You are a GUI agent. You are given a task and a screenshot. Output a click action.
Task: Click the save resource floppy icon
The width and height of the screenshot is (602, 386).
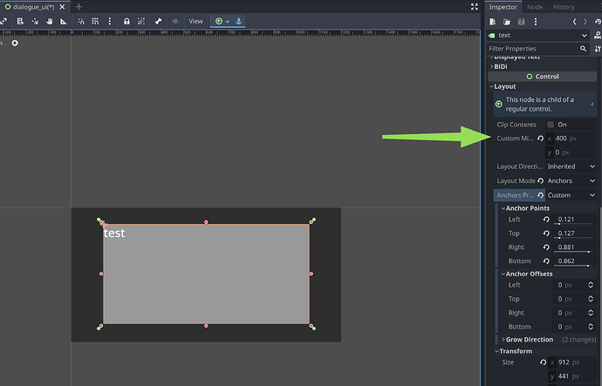click(x=521, y=22)
